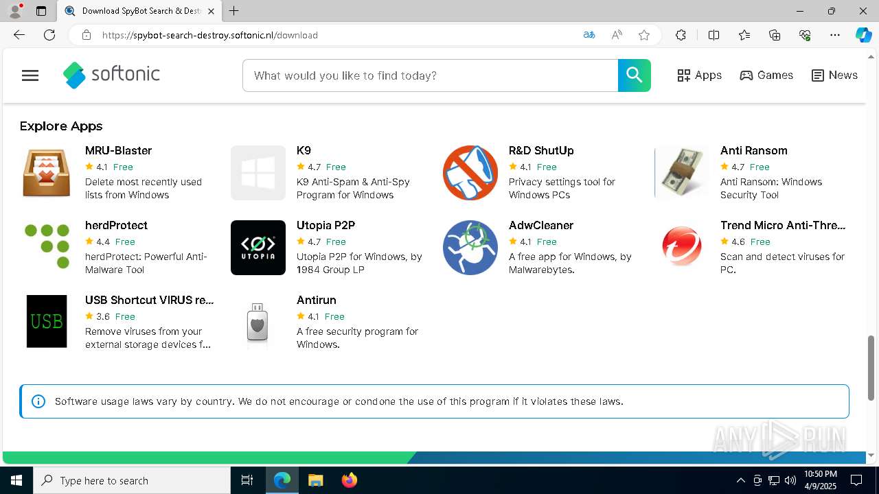Focus the Softonic search field
Screen dimensions: 879x494
pyautogui.click(x=430, y=75)
